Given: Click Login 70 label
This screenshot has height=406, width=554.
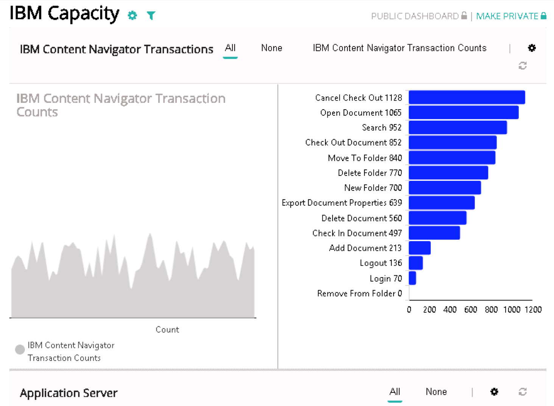Looking at the screenshot, I should coord(386,279).
